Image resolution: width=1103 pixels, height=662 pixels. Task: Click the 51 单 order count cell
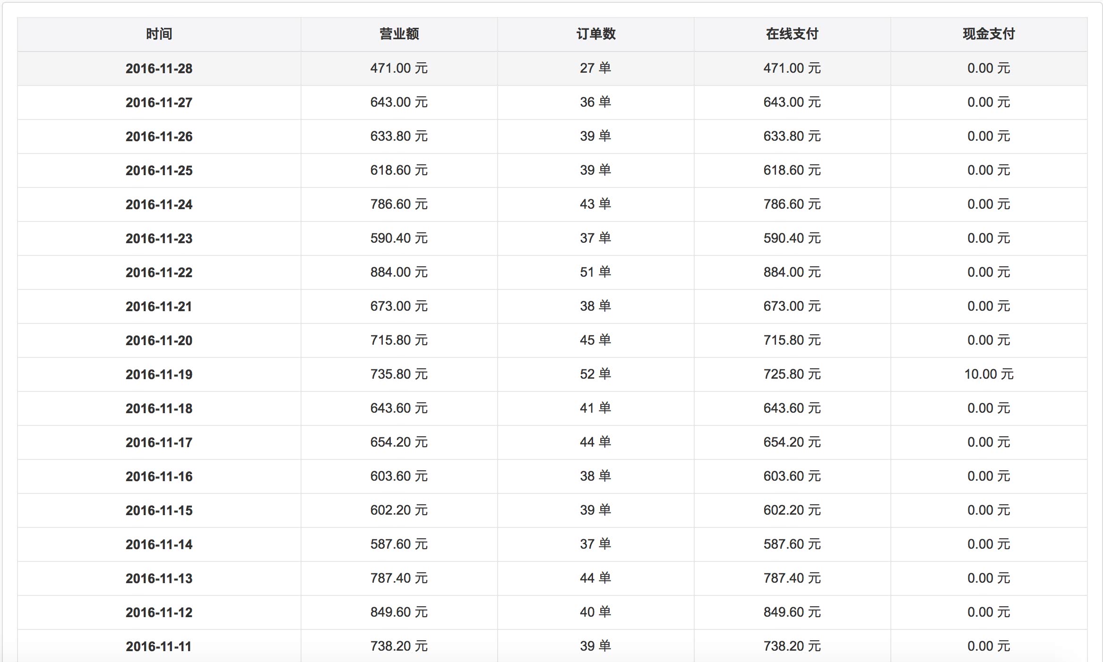(x=595, y=272)
